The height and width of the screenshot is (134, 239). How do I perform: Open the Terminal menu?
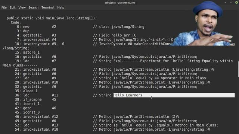pos(48,7)
